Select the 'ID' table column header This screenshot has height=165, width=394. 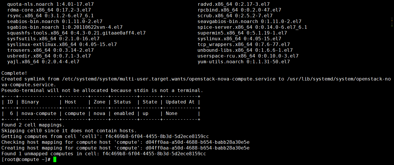point(10,102)
